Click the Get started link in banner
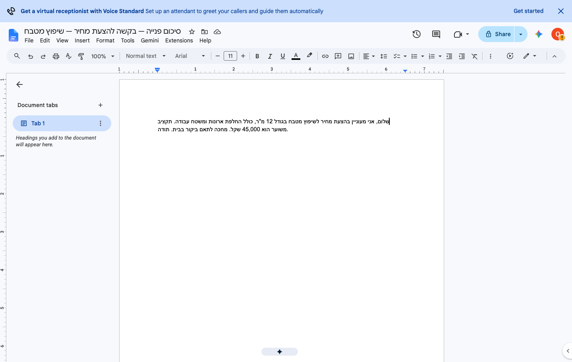 (528, 11)
